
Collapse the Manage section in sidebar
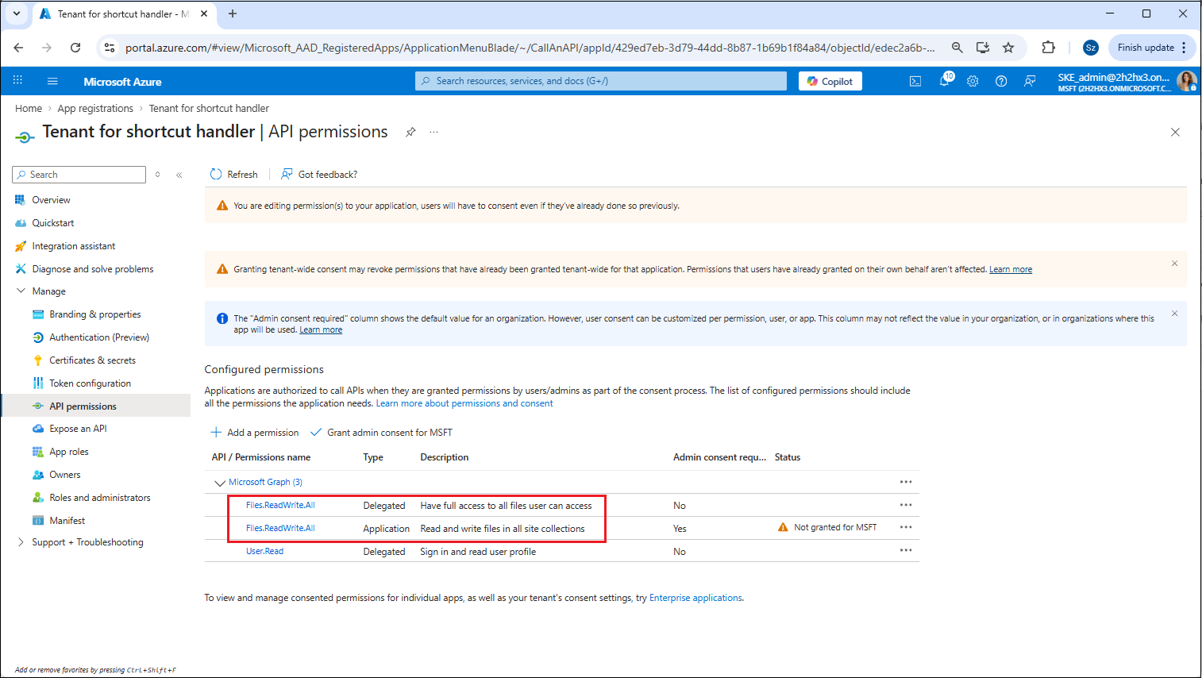click(21, 291)
